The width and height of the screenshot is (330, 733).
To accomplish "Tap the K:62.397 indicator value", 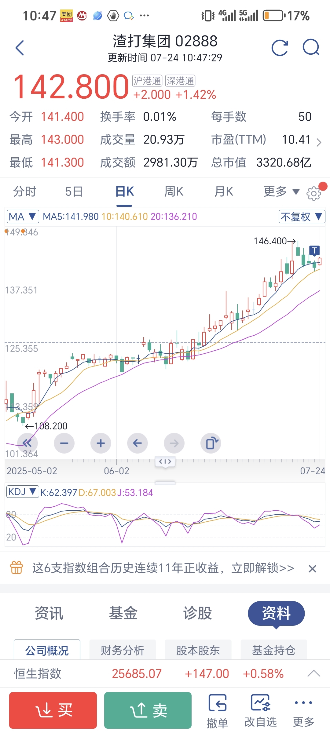I will (59, 492).
